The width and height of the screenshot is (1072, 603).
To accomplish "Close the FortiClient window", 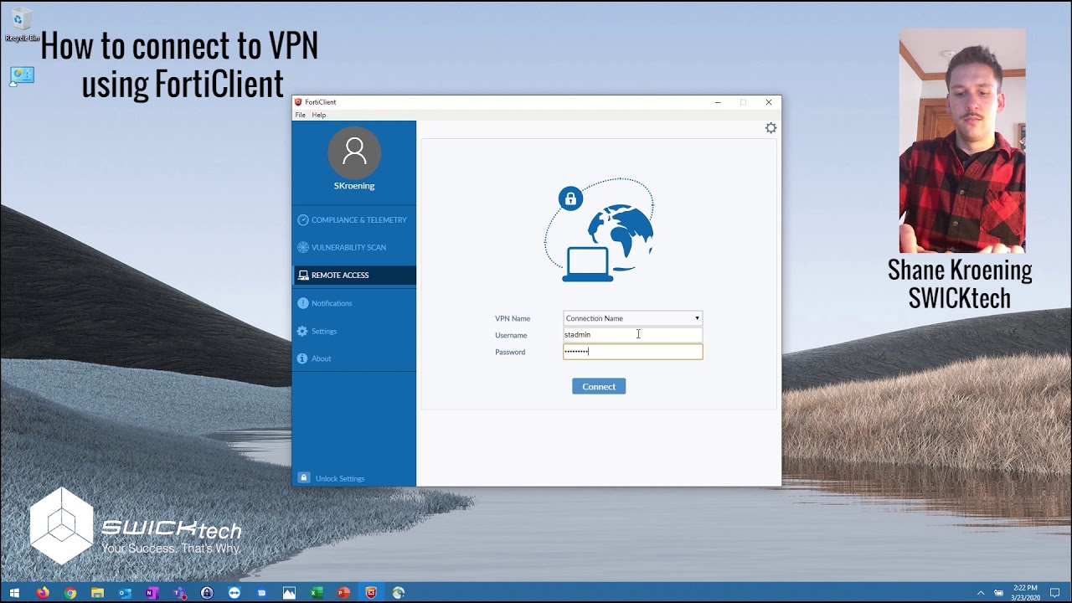I will [769, 102].
